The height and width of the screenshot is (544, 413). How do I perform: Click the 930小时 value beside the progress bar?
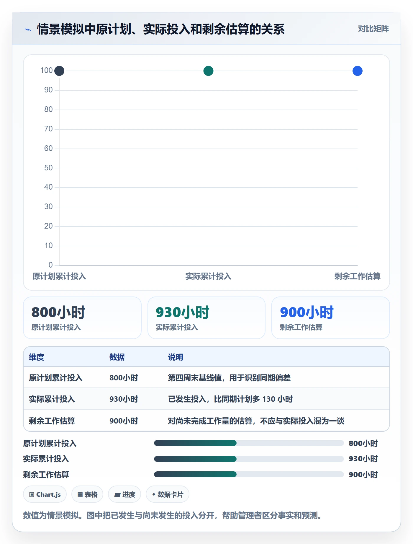coord(363,459)
